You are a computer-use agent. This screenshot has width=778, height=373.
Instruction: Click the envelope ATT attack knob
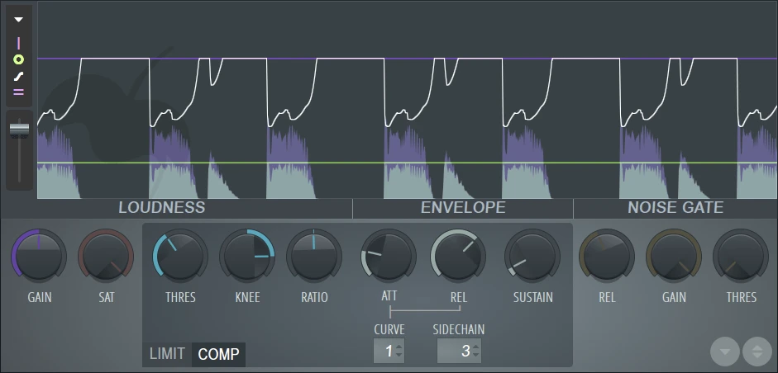pyautogui.click(x=389, y=257)
